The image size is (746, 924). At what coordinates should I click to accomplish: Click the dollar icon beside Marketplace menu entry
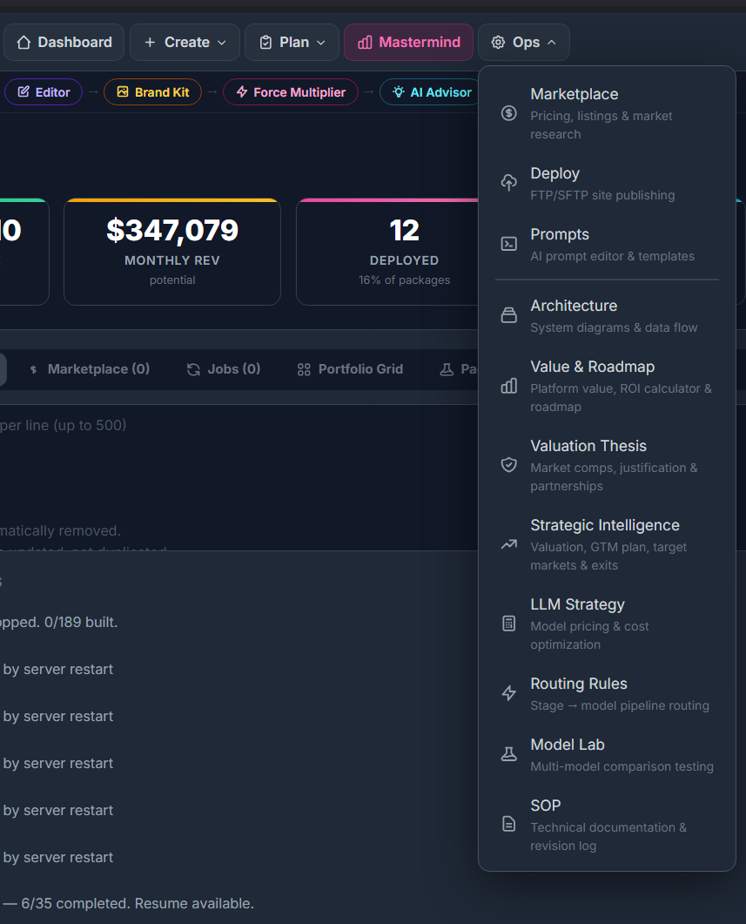pos(509,113)
